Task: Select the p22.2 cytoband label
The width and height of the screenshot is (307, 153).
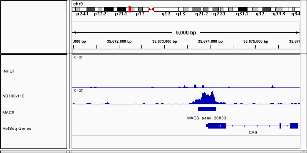Action: point(100,14)
